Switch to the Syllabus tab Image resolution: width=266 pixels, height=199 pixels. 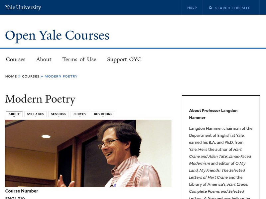(35, 114)
